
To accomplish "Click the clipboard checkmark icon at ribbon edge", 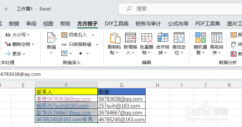I will [x=234, y=44].
